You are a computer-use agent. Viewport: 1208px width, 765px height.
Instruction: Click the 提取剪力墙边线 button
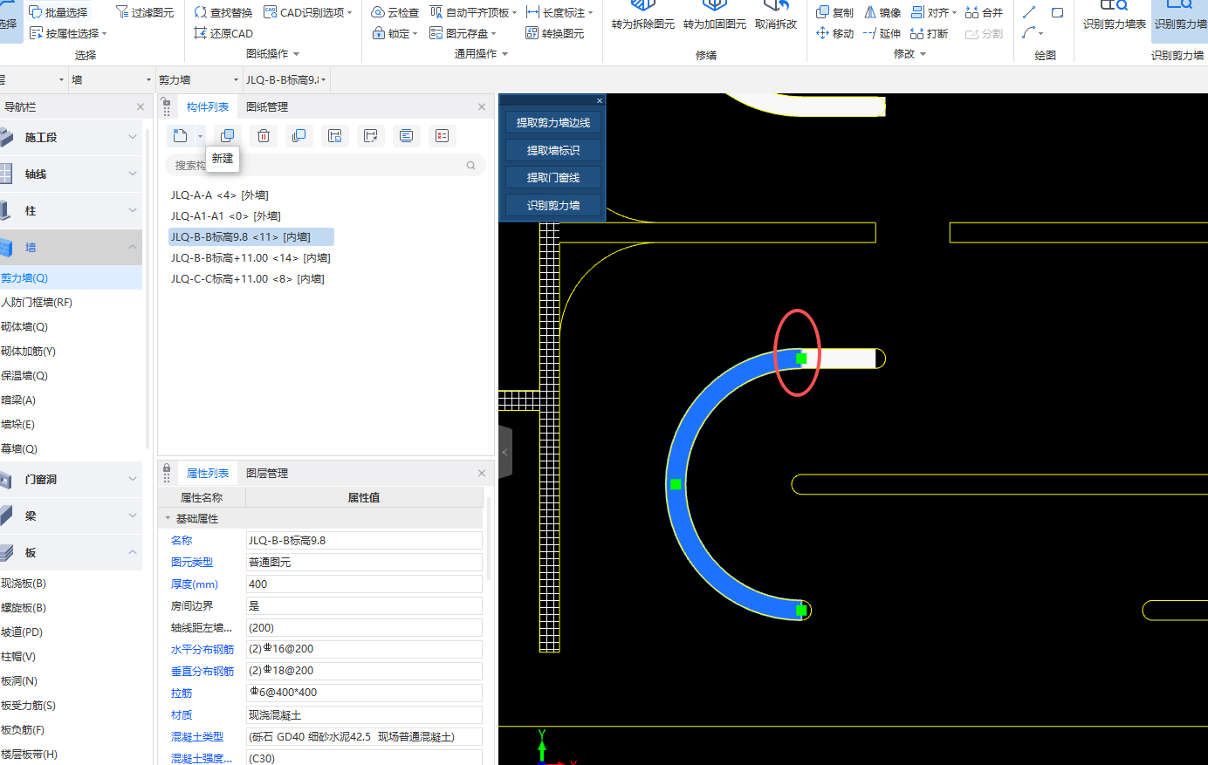click(x=553, y=122)
